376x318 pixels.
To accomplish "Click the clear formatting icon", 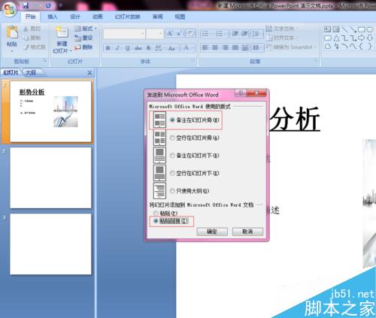I will 190,33.
